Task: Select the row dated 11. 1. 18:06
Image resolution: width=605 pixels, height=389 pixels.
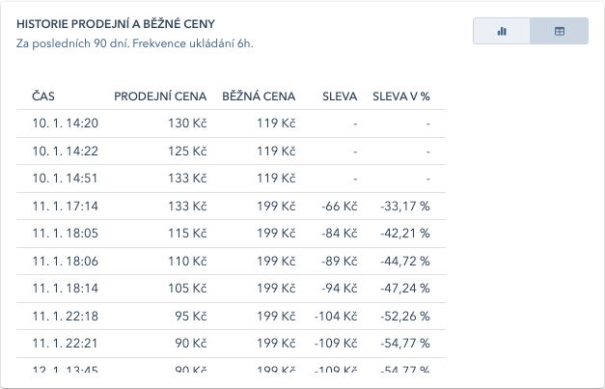Action: click(231, 262)
